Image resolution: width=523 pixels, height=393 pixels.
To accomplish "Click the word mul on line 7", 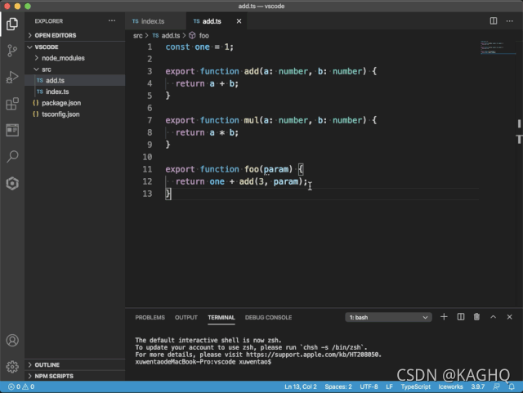I will tap(251, 120).
